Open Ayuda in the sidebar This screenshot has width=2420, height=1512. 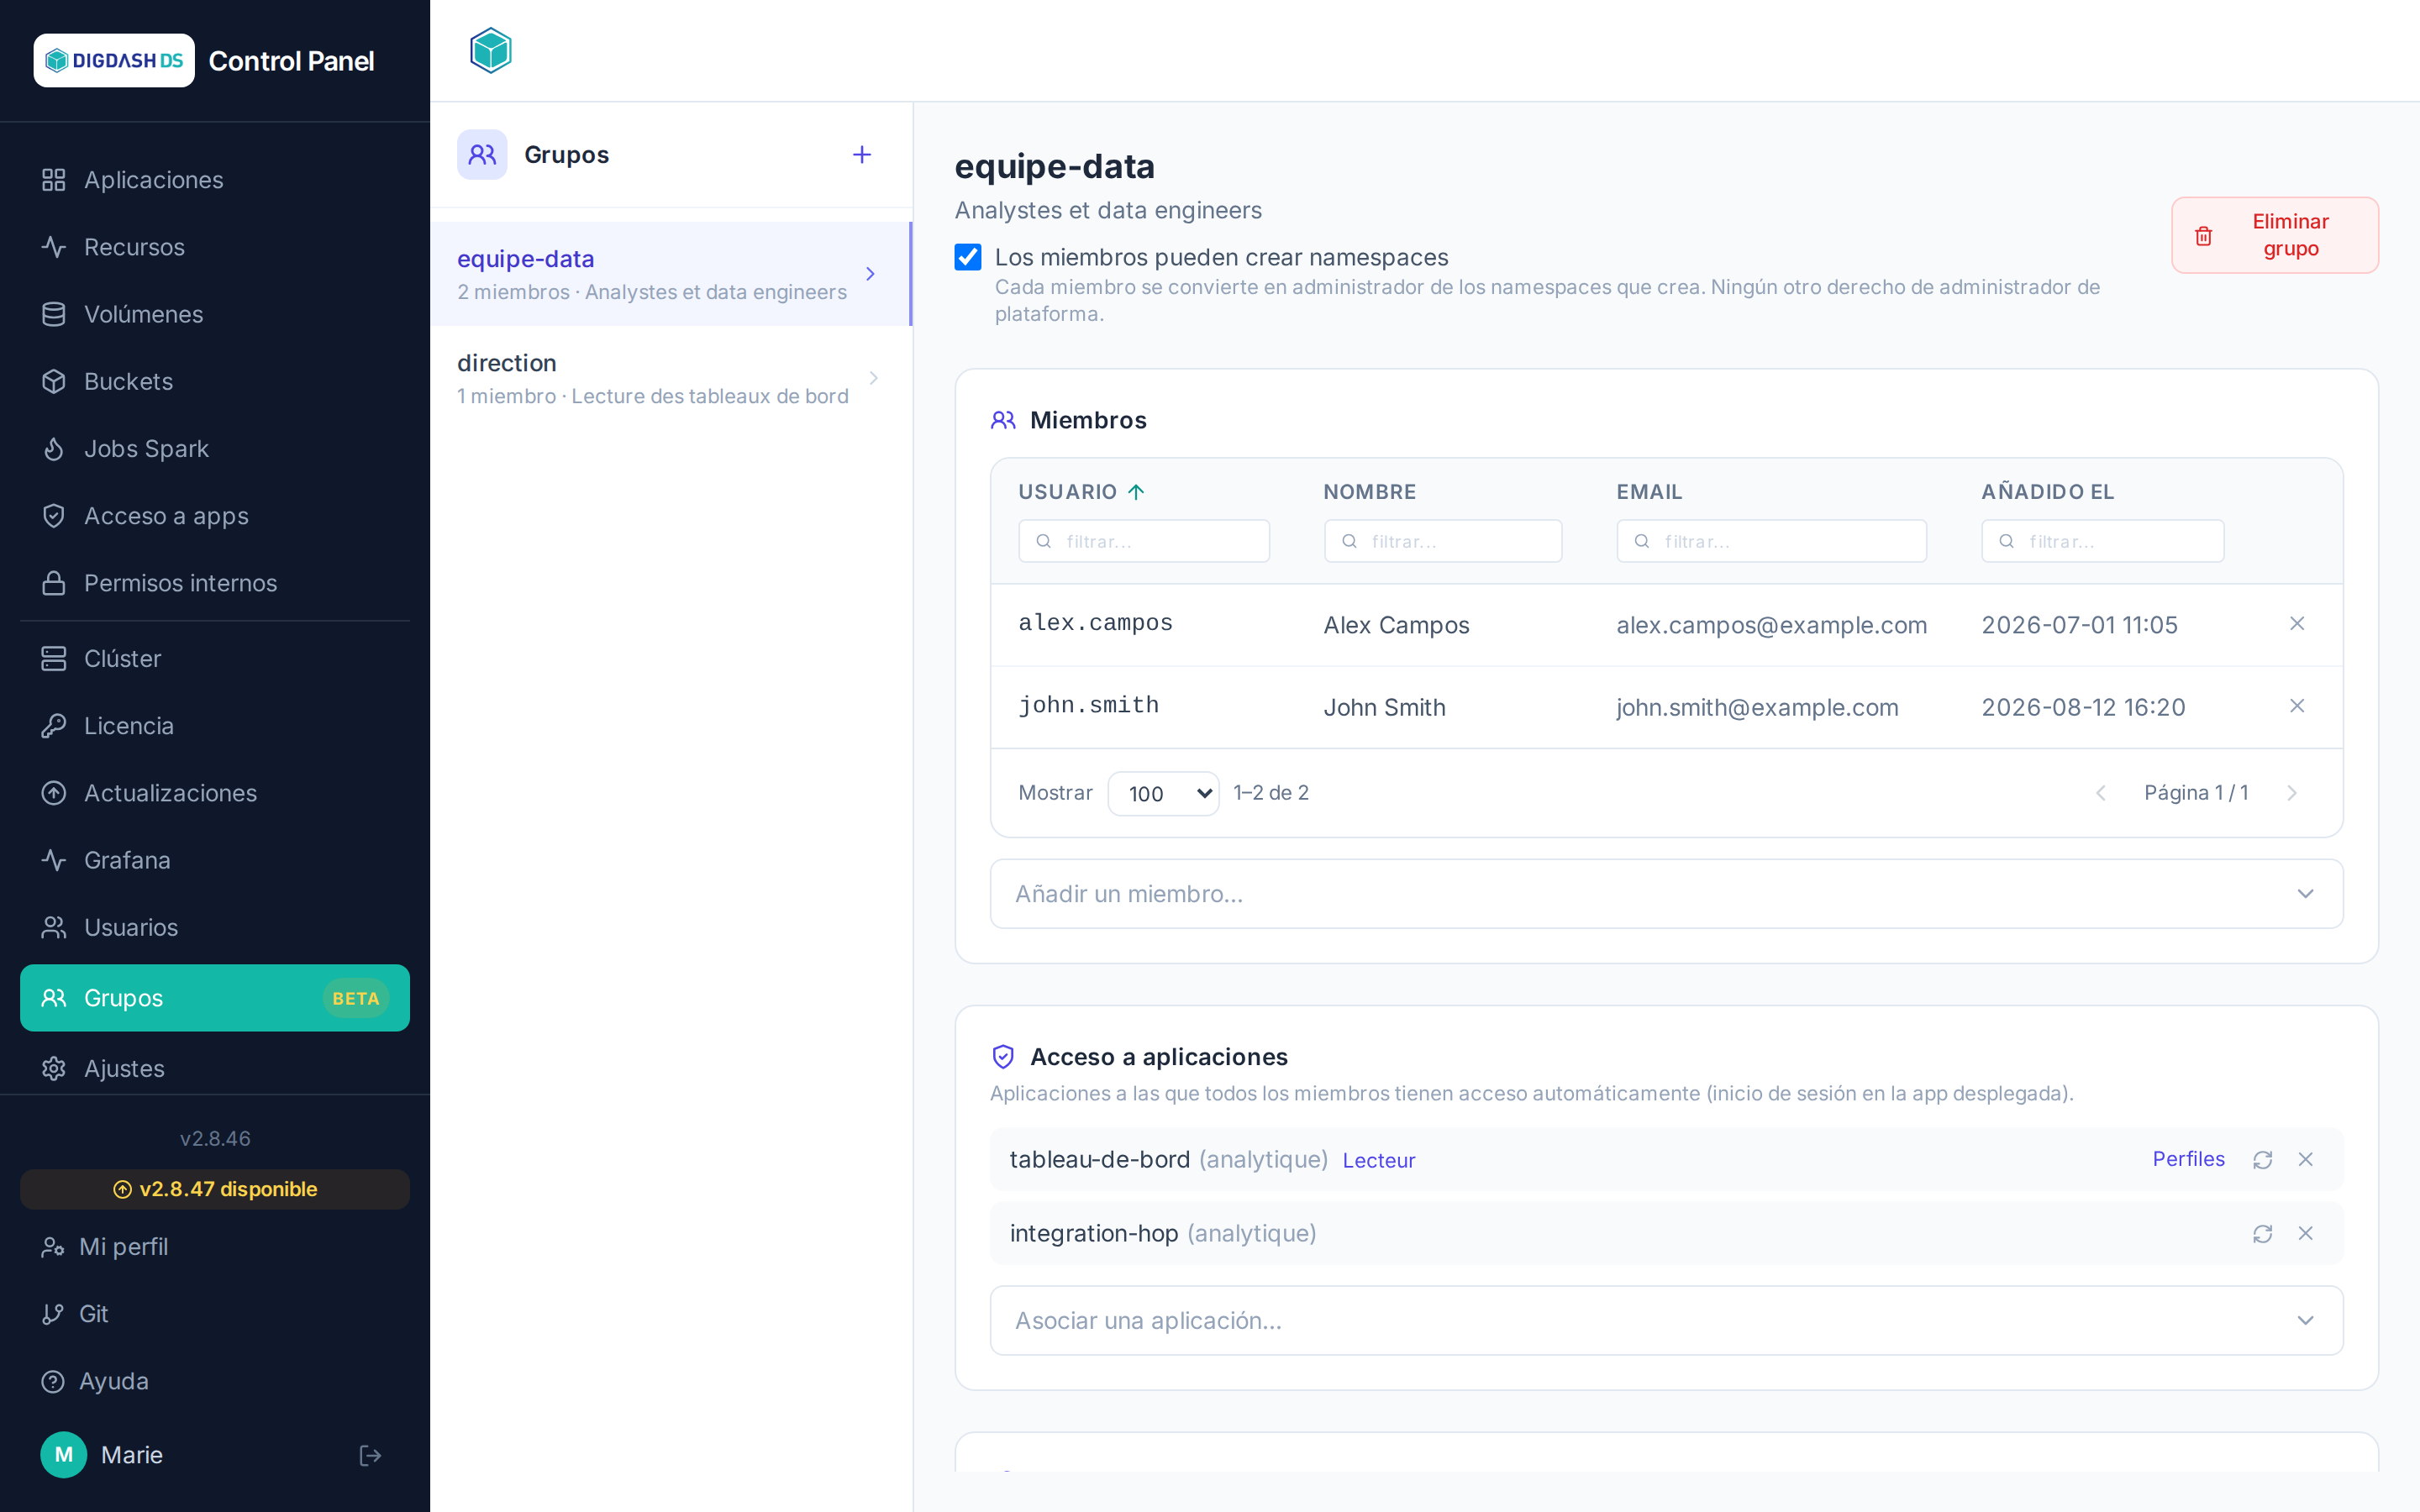(x=215, y=1381)
